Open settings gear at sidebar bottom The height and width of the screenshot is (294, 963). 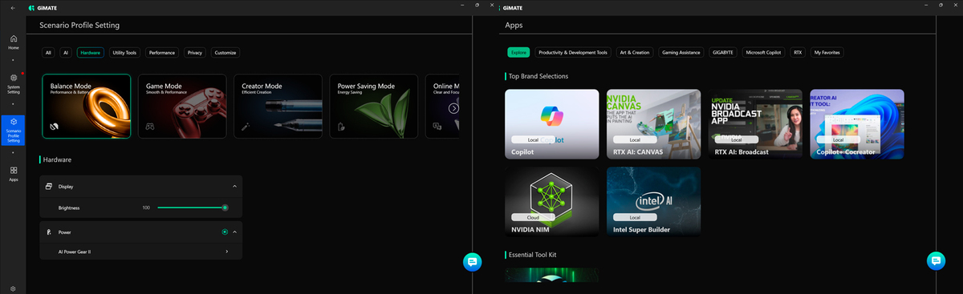[x=13, y=288]
